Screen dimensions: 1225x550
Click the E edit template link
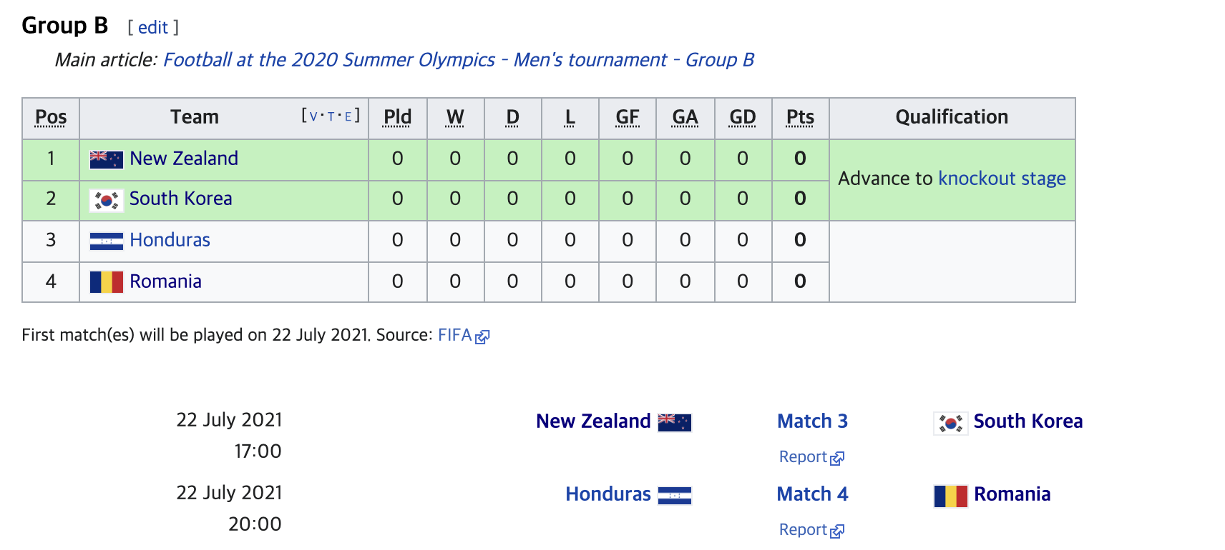click(348, 116)
